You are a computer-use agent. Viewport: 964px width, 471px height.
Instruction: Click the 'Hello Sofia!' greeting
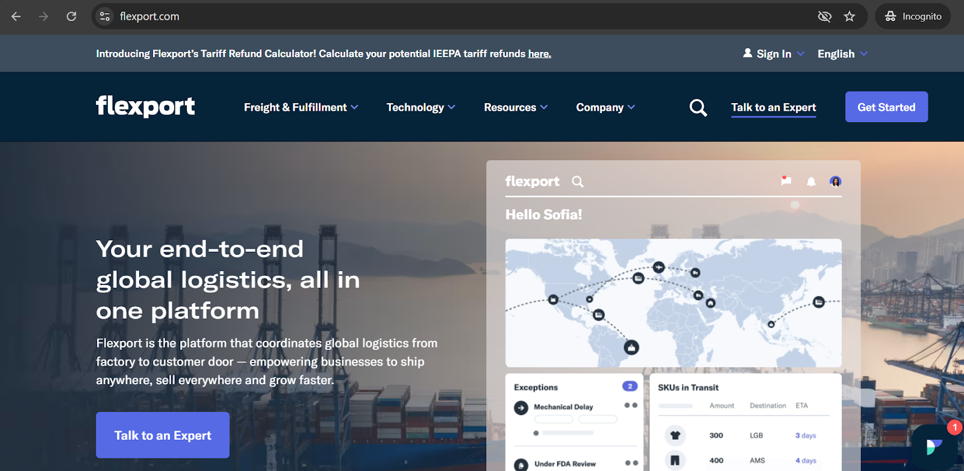point(543,214)
